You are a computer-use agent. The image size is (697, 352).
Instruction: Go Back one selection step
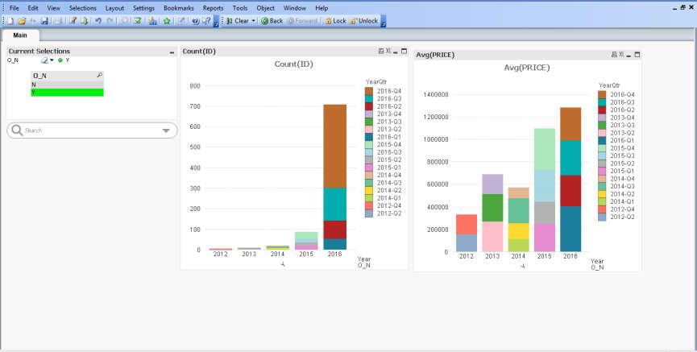pos(272,21)
